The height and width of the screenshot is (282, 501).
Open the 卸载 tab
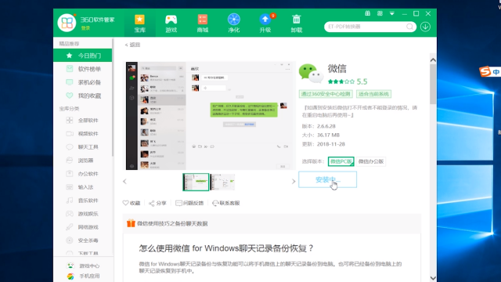296,23
